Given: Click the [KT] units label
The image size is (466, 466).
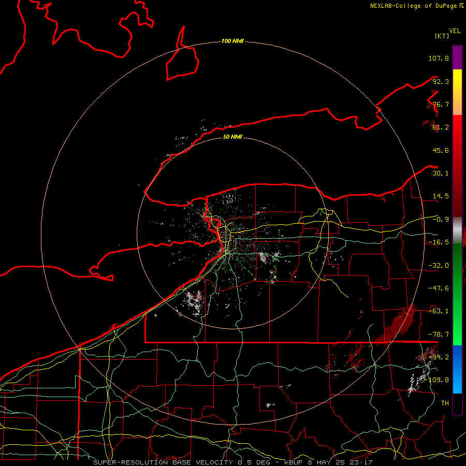Looking at the screenshot, I should (x=442, y=36).
